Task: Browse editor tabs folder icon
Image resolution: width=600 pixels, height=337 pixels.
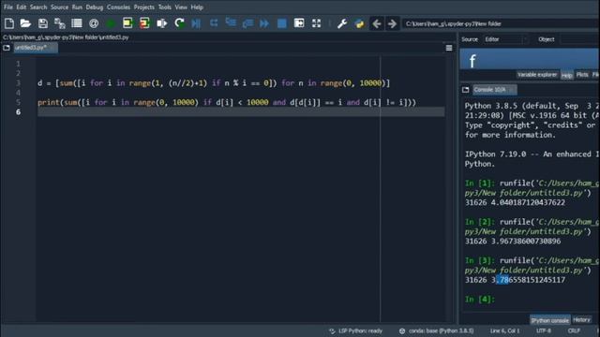Action: pos(7,48)
